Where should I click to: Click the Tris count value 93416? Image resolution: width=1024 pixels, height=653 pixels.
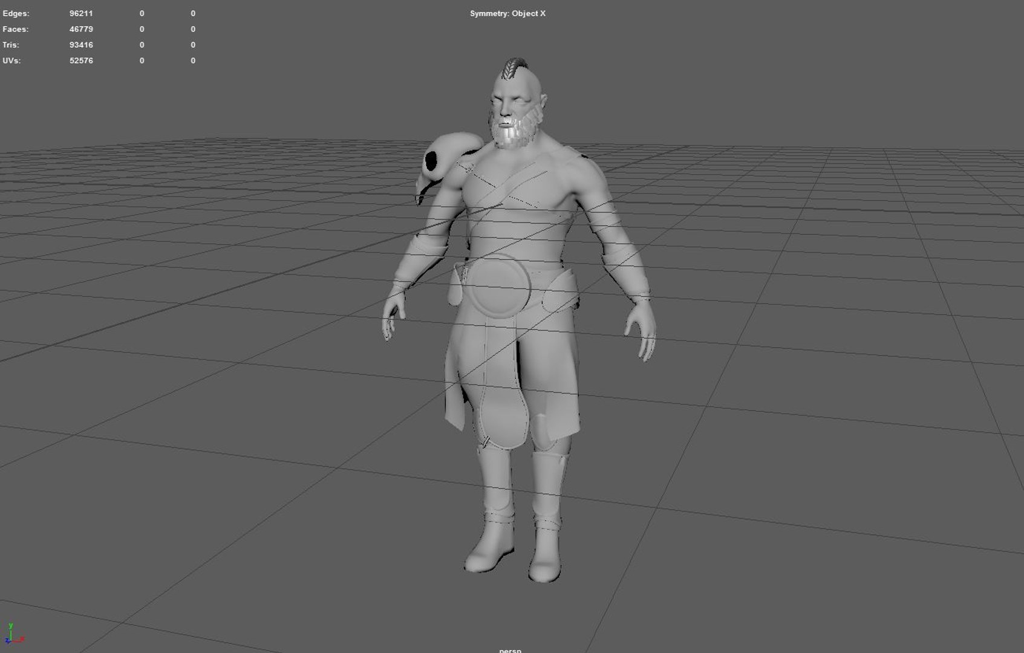pos(81,45)
